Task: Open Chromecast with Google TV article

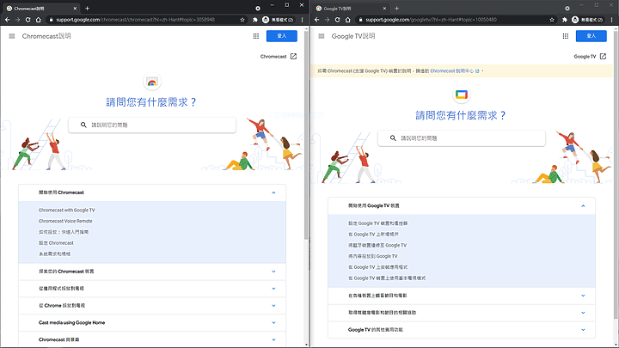Action: [67, 211]
